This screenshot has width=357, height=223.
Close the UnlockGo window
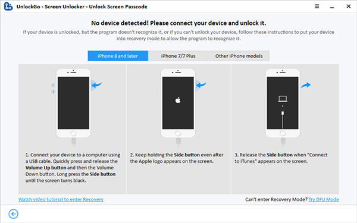tap(348, 7)
